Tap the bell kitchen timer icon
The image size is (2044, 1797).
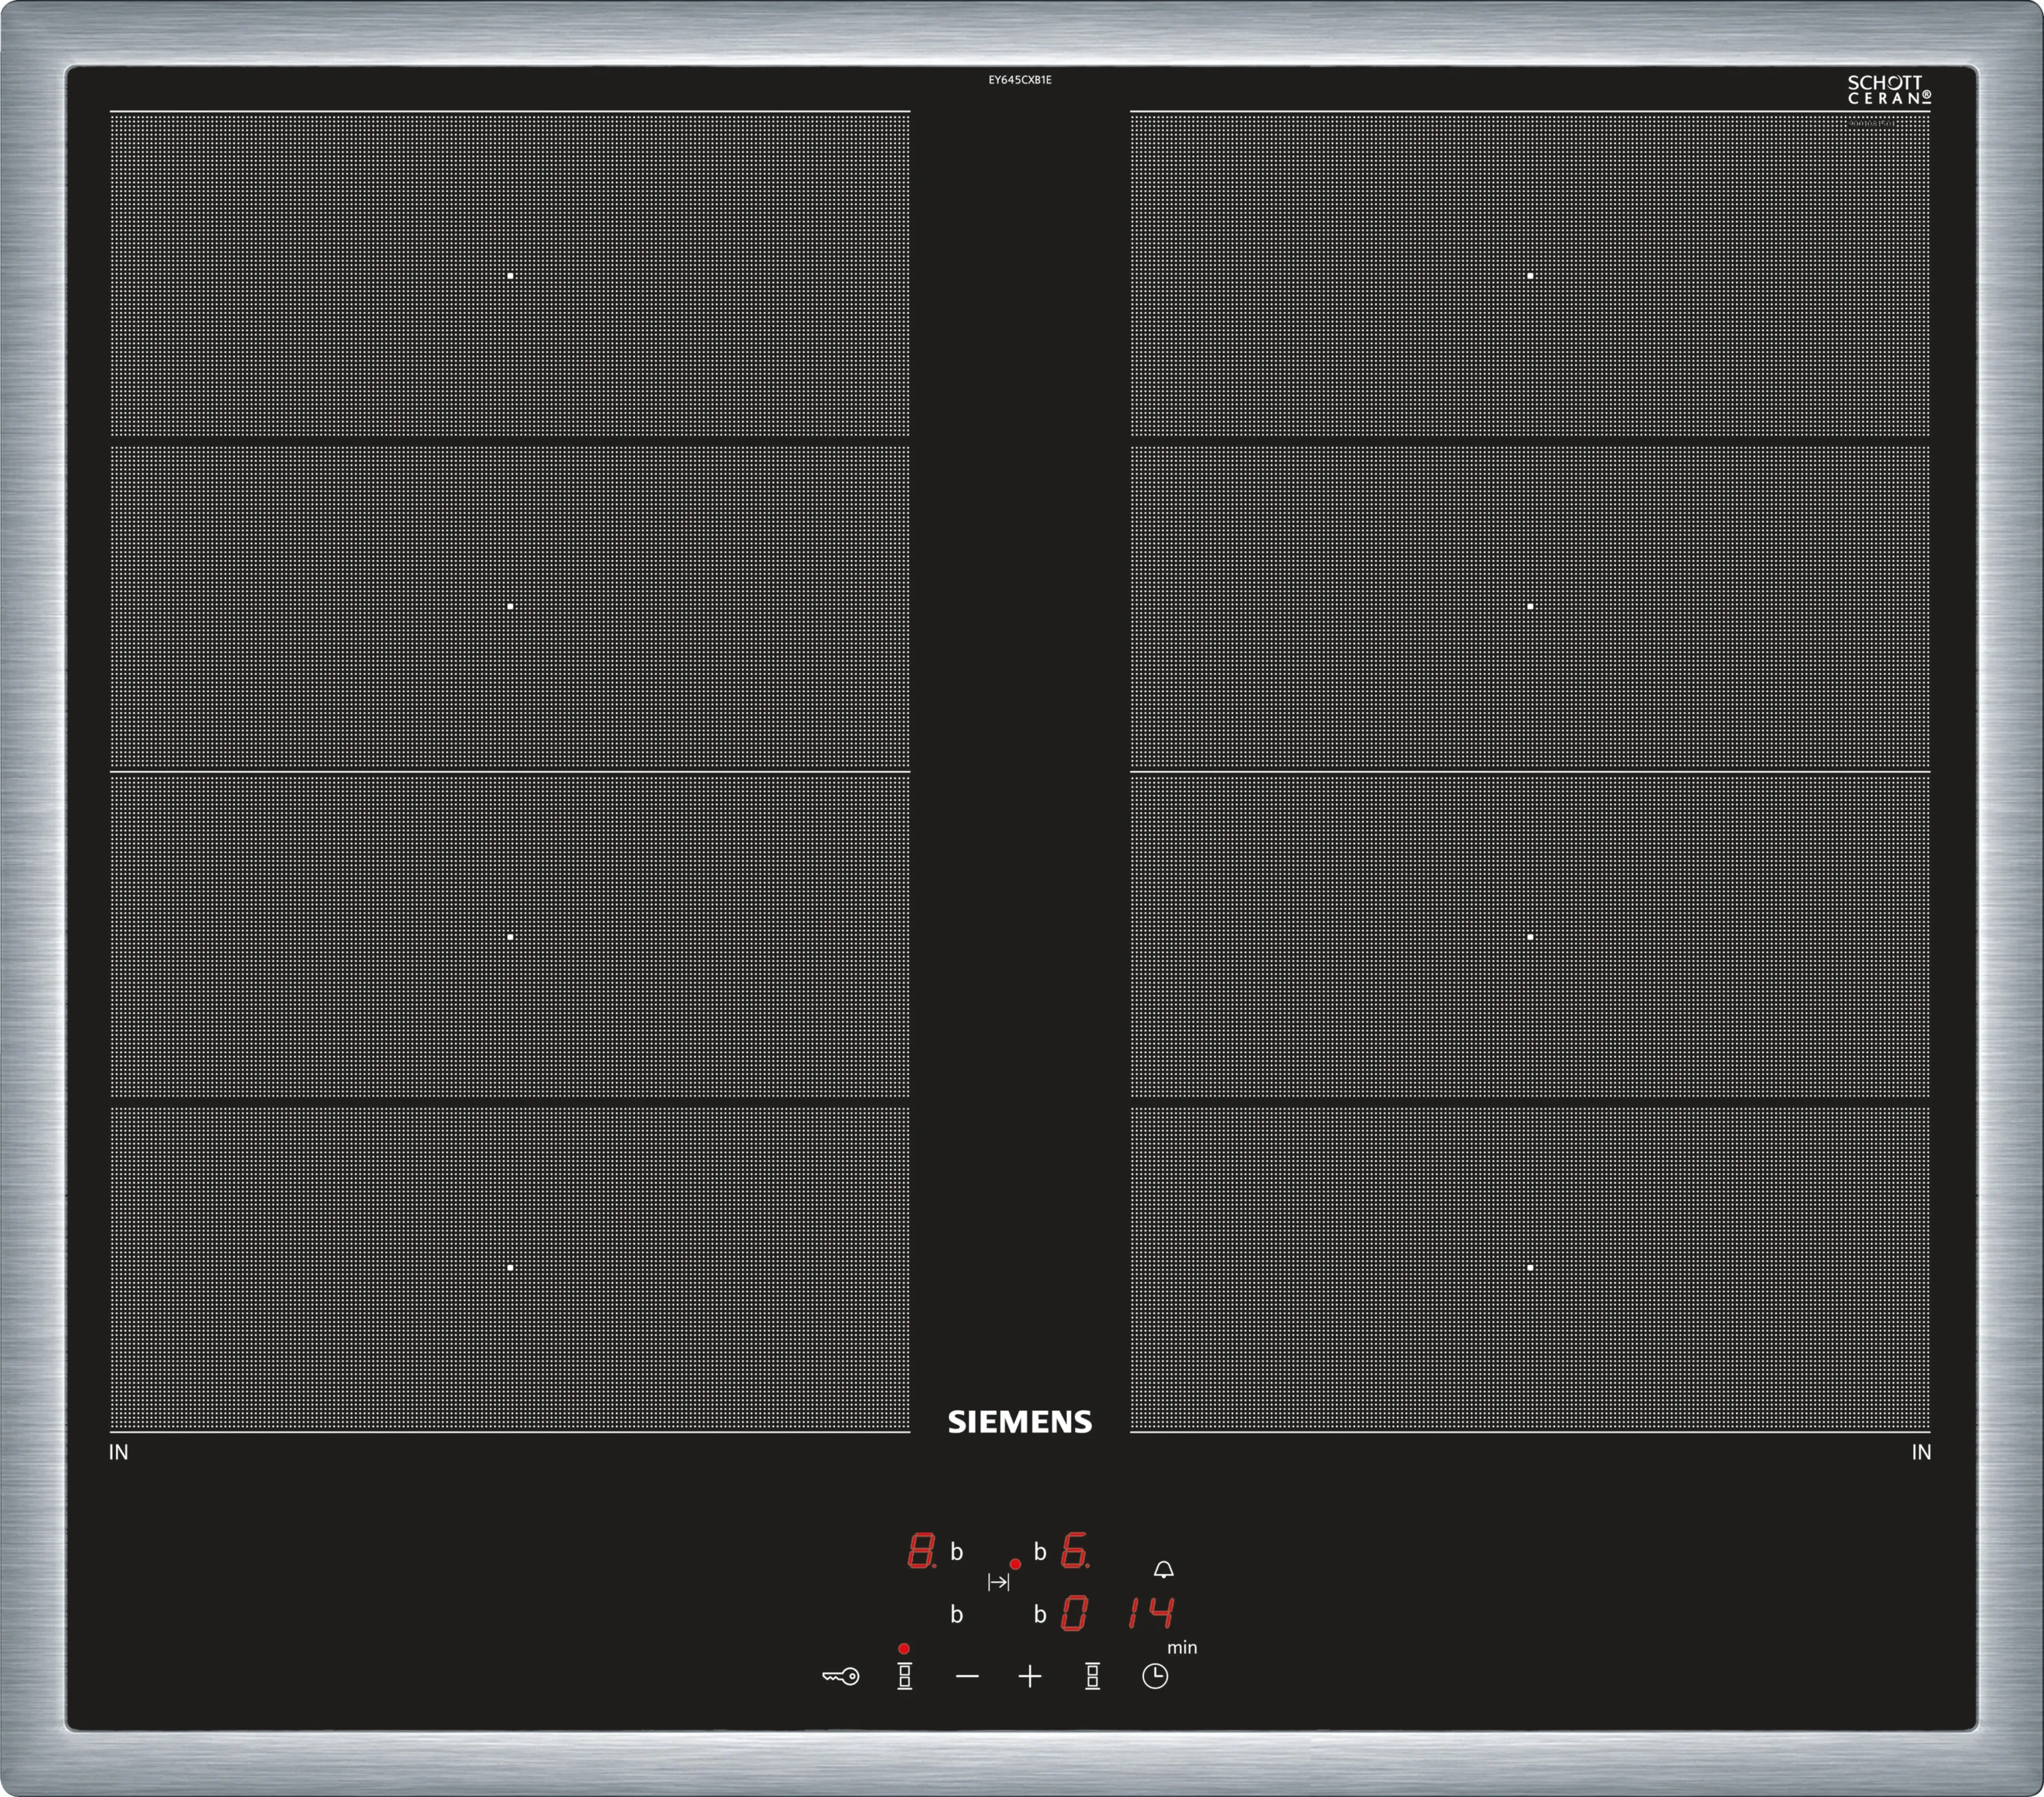coord(1163,1570)
